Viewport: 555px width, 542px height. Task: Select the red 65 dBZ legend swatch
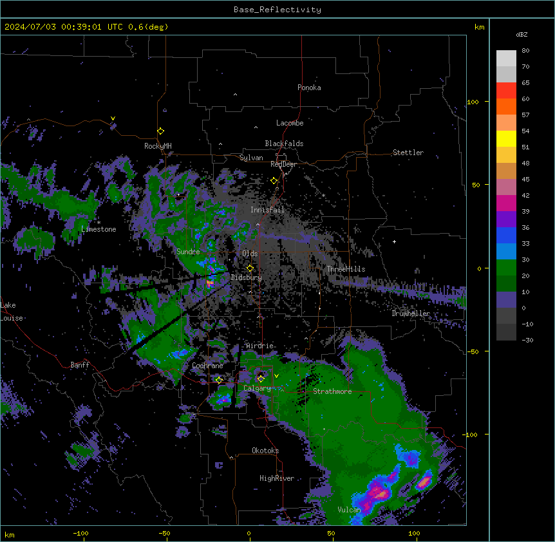pyautogui.click(x=506, y=91)
